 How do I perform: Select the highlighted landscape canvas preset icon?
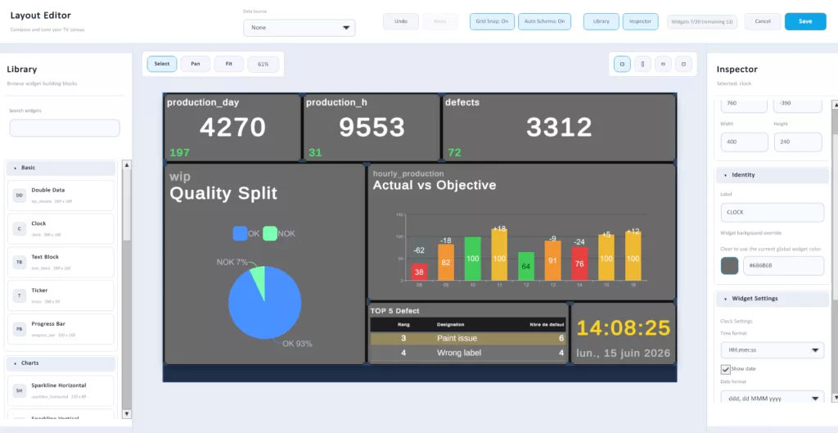point(622,64)
